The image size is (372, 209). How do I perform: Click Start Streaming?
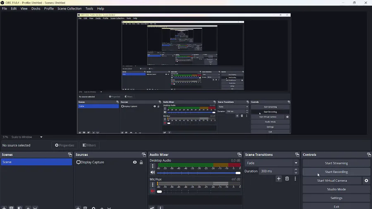[336, 163]
